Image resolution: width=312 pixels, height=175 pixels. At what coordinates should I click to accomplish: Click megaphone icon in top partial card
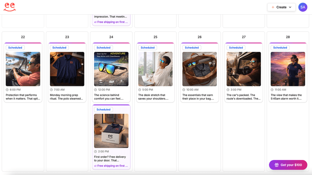(x=95, y=22)
